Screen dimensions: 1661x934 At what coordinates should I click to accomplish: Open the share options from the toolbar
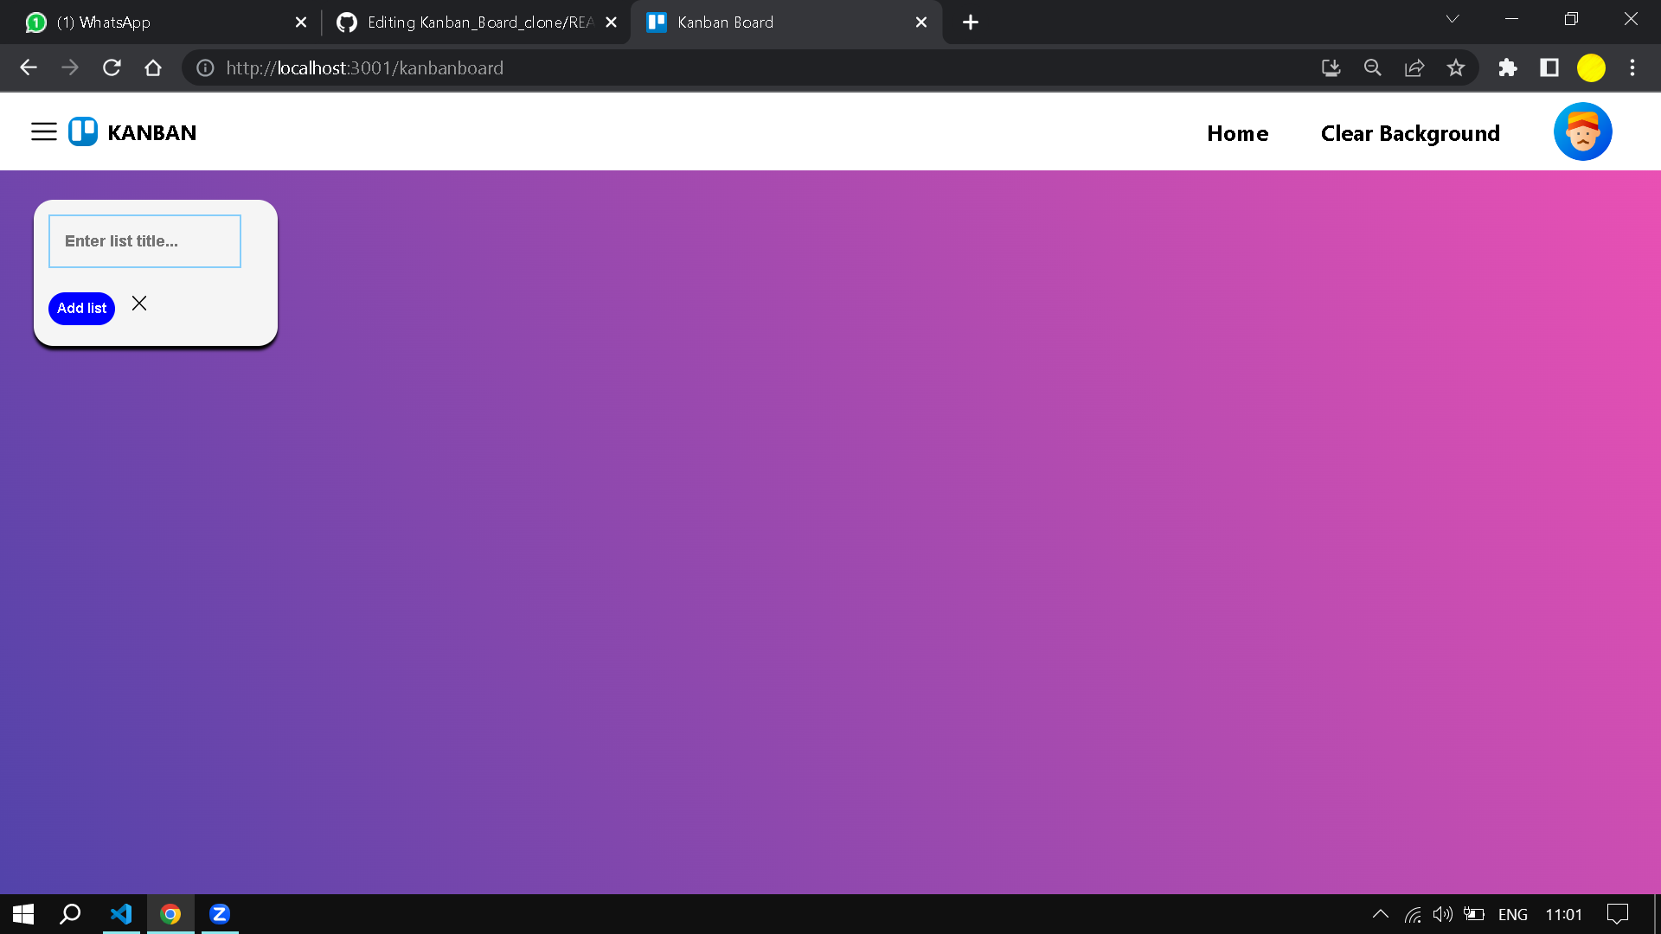click(x=1414, y=67)
